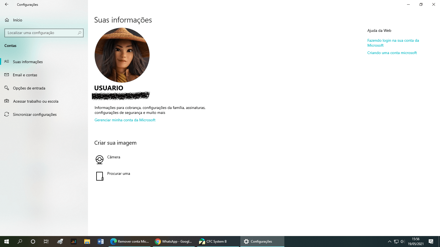Switch to CFC System B window
440x247 pixels.
click(x=218, y=242)
